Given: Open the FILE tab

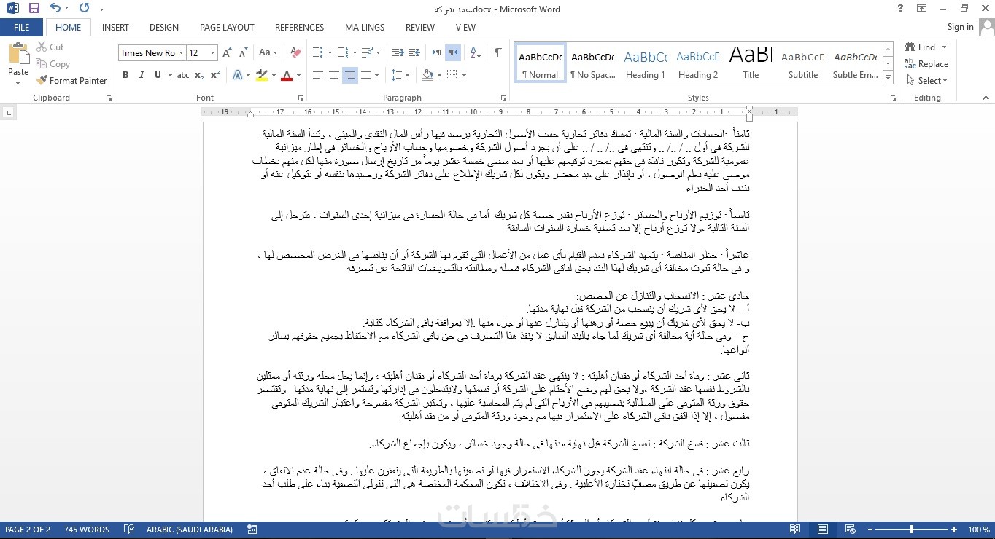Looking at the screenshot, I should [22, 27].
